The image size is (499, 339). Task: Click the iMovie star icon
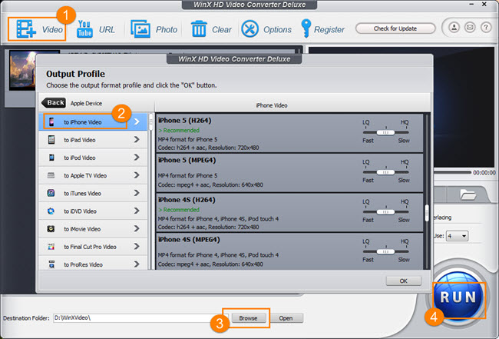tap(51, 229)
